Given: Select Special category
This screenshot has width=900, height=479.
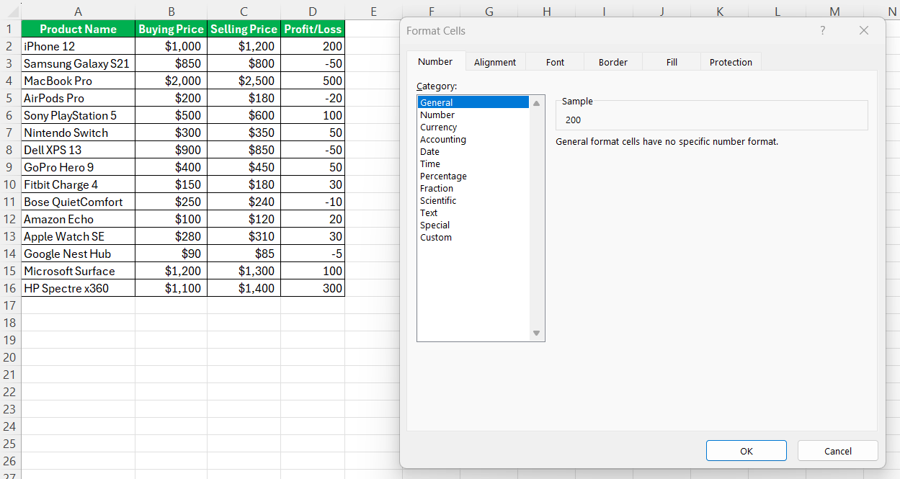Looking at the screenshot, I should (x=473, y=225).
